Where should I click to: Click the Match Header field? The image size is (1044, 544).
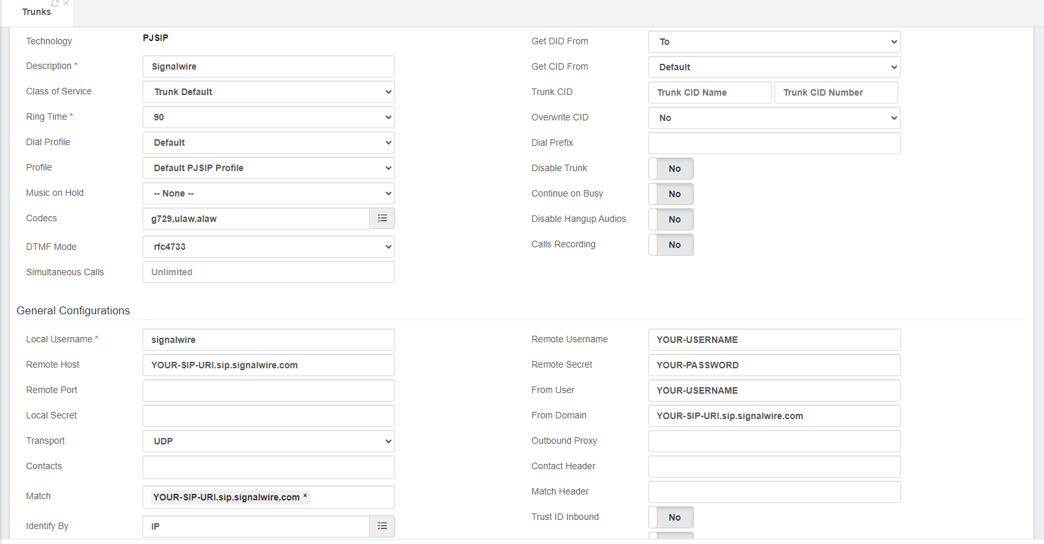775,492
